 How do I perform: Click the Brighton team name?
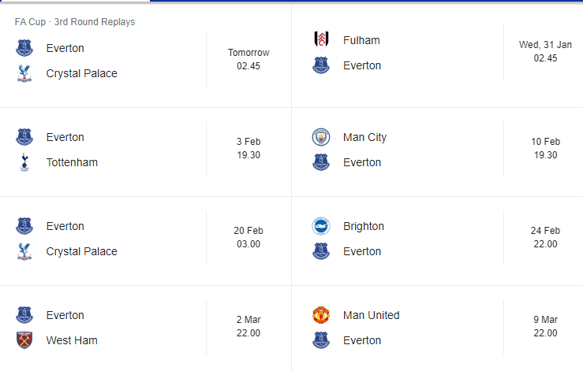(363, 227)
